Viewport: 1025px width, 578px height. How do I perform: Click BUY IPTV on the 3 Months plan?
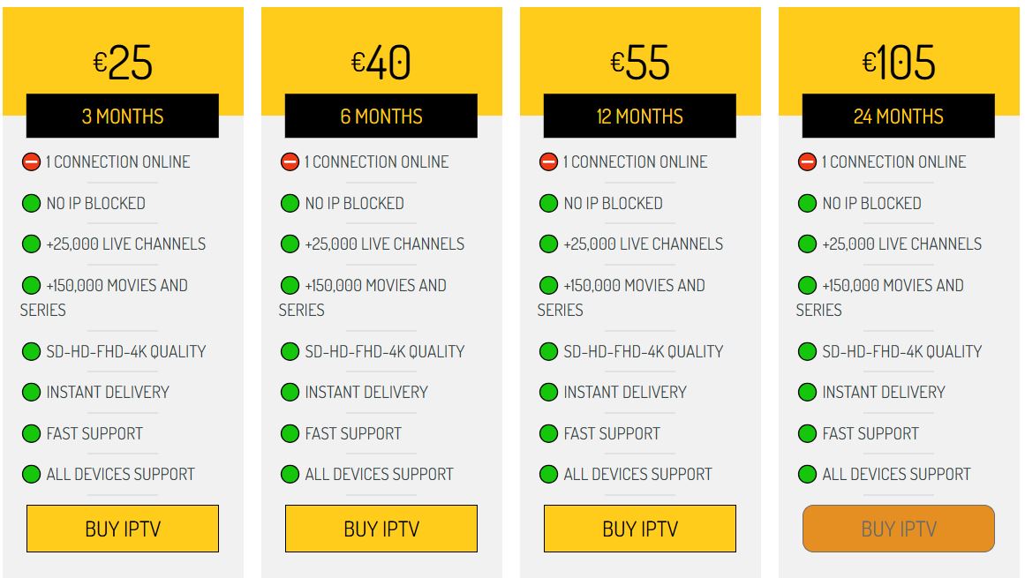click(123, 528)
